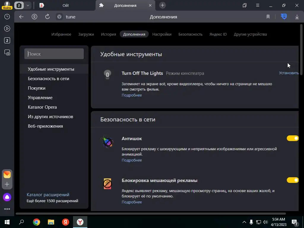Click Подробнее under Блокировка мешающей рекламы
The height and width of the screenshot is (228, 304).
pyautogui.click(x=132, y=202)
